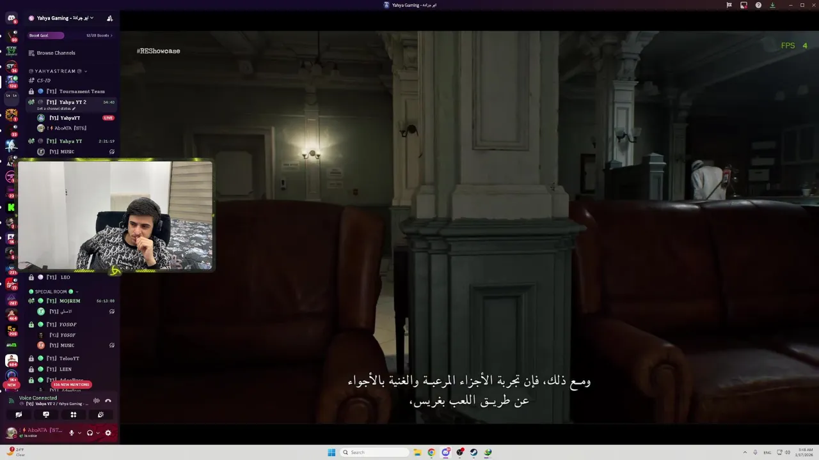
Task: Open weather widget on taskbar
Action: coord(16,452)
